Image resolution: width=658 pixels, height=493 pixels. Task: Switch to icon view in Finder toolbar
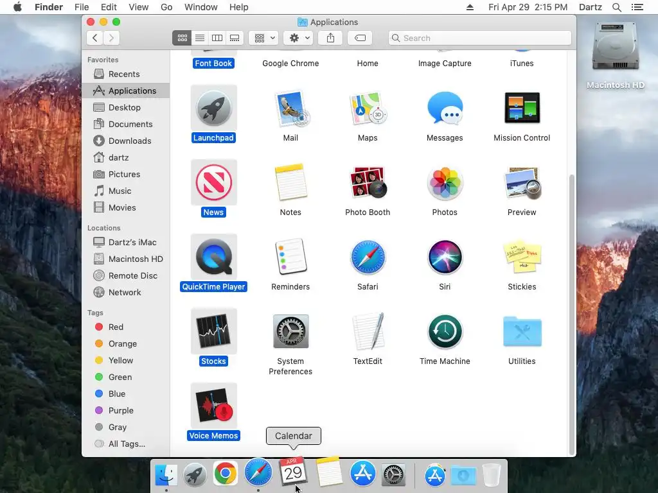click(182, 38)
